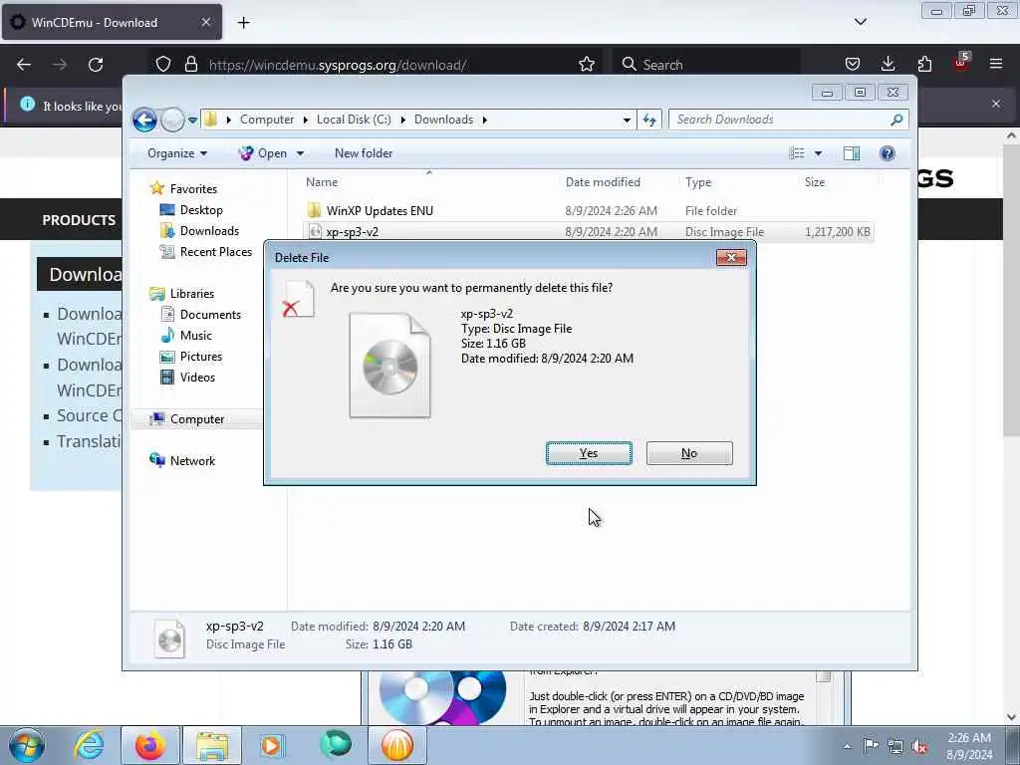This screenshot has width=1020, height=765.
Task: Open the Firefox hamburger menu
Action: click(x=996, y=65)
